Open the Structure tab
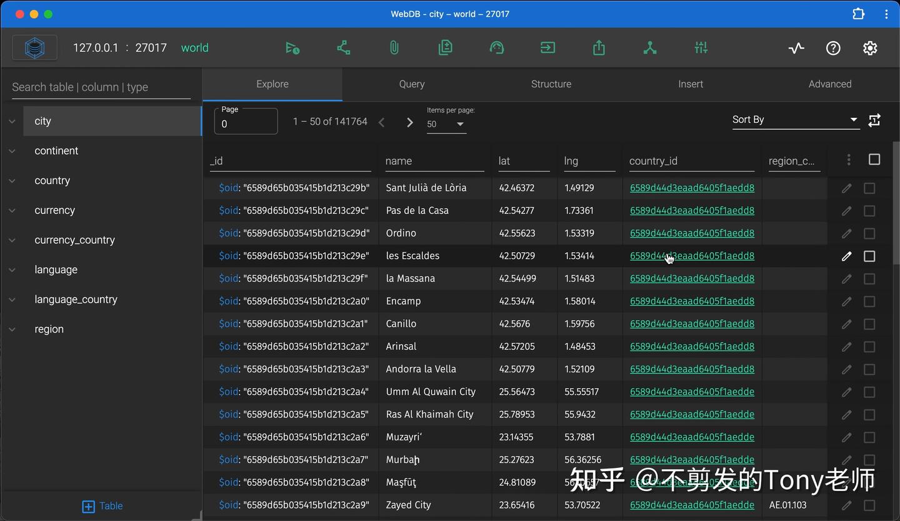Viewport: 900px width, 521px height. 551,84
